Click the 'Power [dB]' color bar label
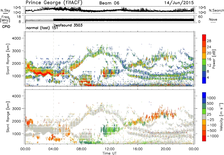Screen dimensions: 224x155 (x=214, y=59)
